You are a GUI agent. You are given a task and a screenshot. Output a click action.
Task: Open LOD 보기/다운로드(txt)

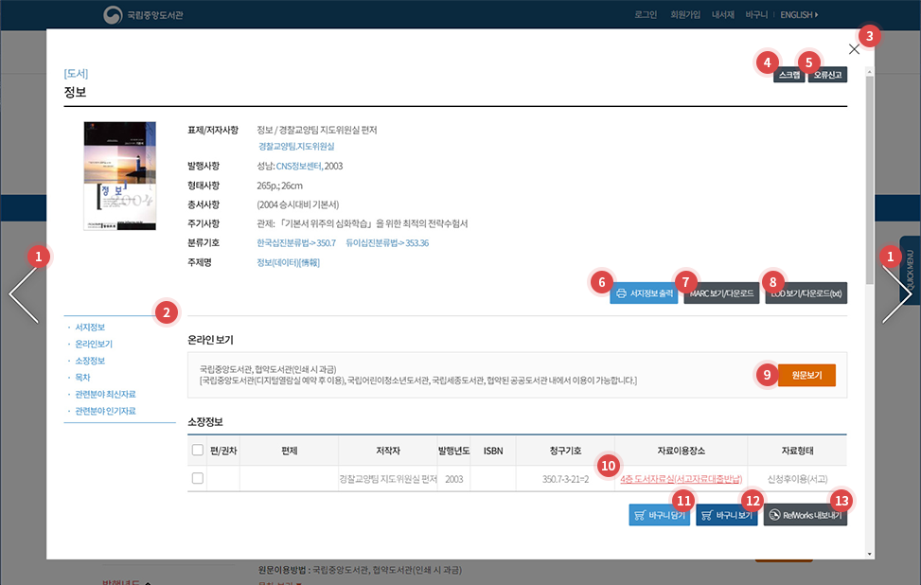[806, 293]
